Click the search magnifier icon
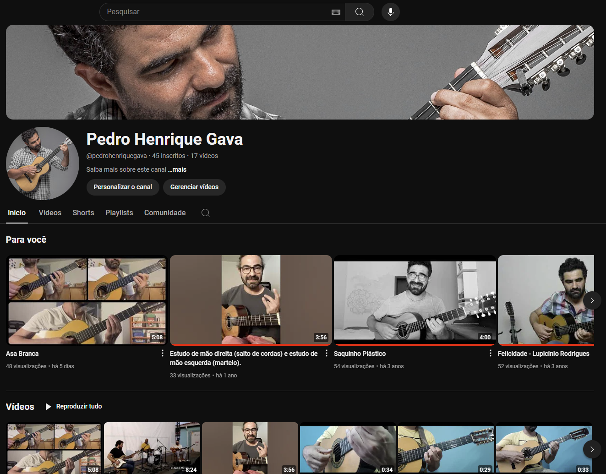The image size is (606, 474). [x=360, y=12]
